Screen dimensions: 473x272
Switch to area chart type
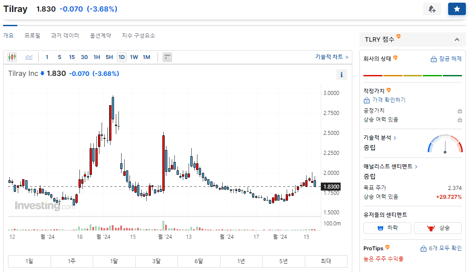(x=29, y=57)
